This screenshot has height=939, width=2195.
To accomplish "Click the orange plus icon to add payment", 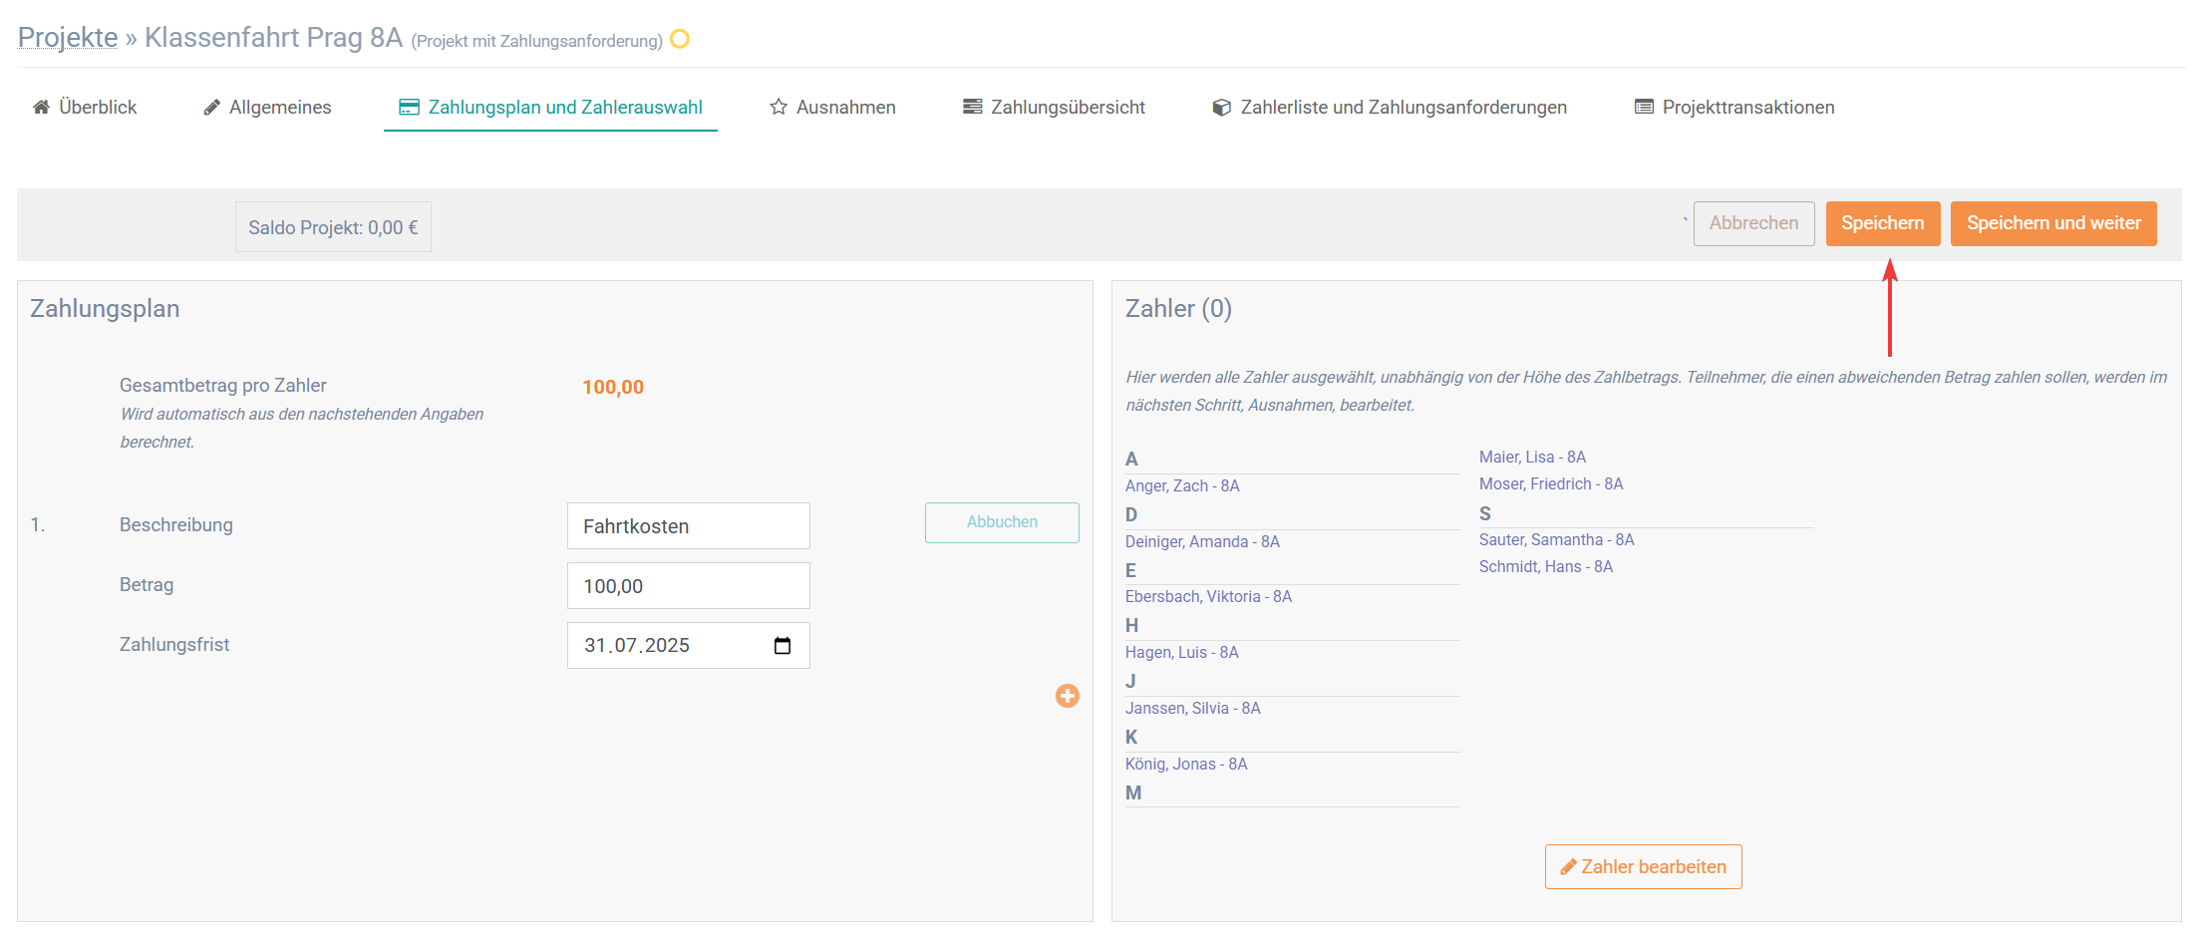I will 1067,696.
